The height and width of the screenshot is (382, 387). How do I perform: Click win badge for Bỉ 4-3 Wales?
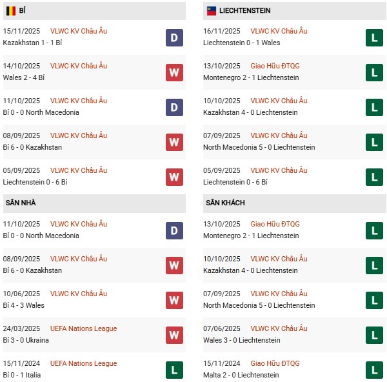[174, 300]
